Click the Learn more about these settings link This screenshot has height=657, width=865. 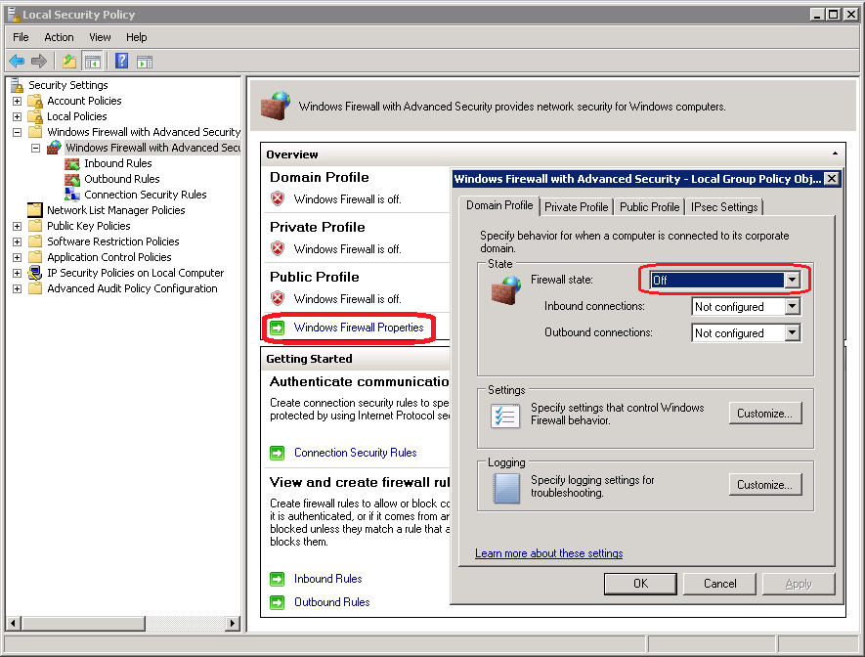548,553
